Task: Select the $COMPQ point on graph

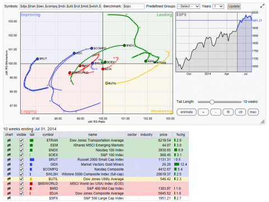Action: point(91,48)
